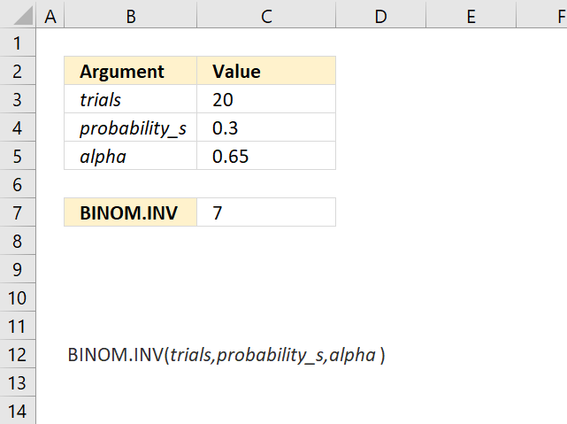Select the trials label cell
567x424 pixels.
pyautogui.click(x=130, y=100)
